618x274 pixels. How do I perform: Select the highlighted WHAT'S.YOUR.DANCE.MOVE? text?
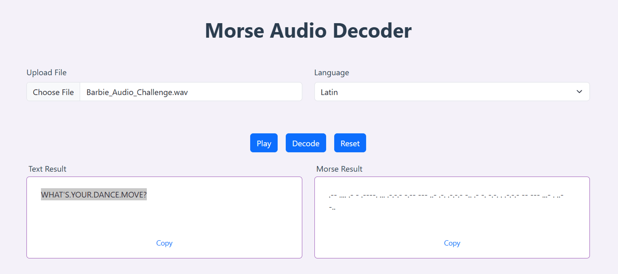[x=94, y=195]
